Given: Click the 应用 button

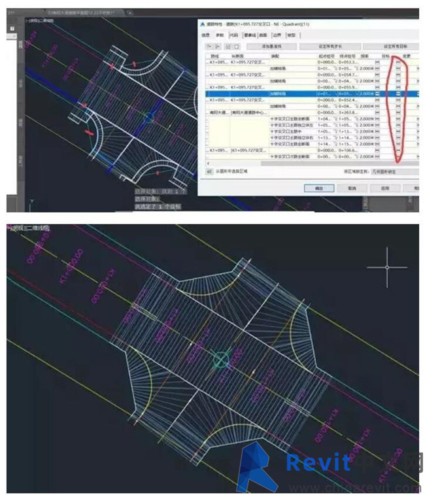Looking at the screenshot, I should tap(385, 188).
